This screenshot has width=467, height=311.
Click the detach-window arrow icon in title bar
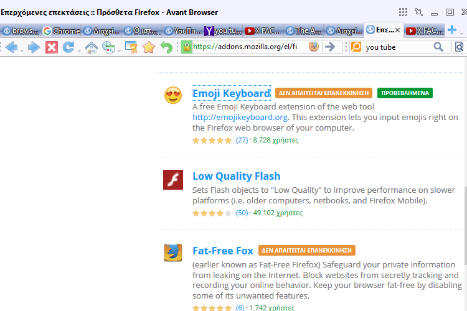[x=419, y=12]
